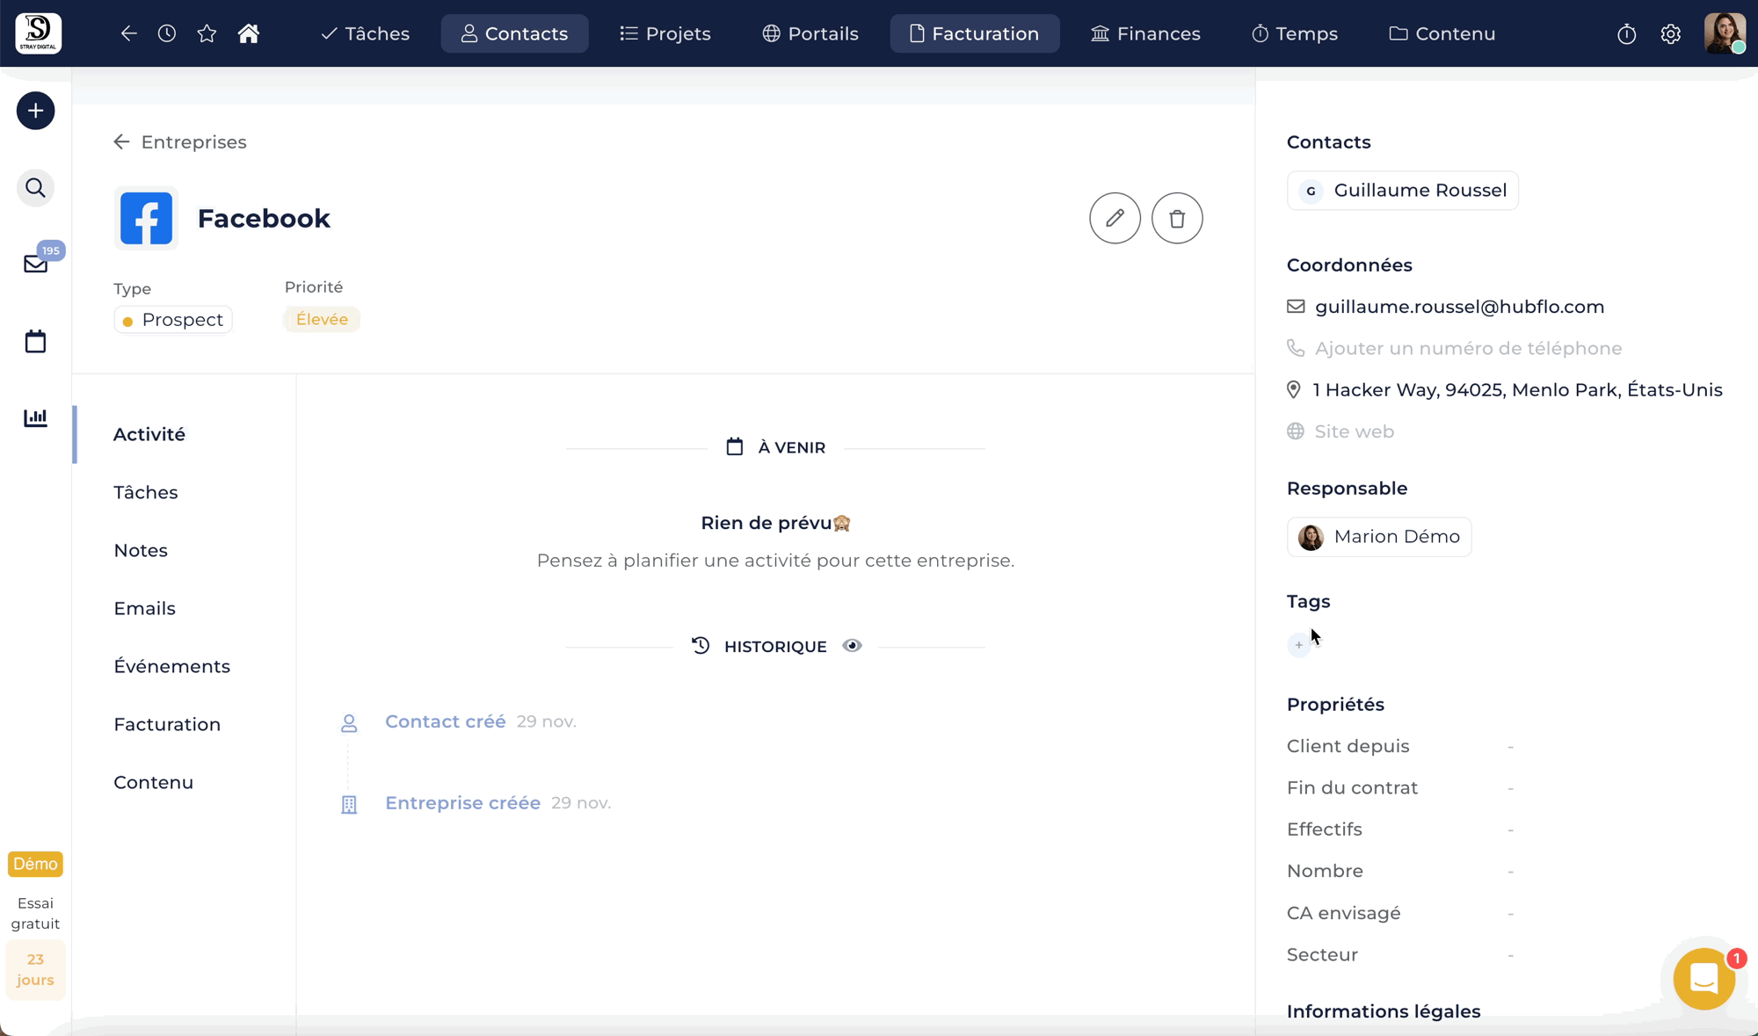Click the plus create button in sidebar

[x=35, y=111]
